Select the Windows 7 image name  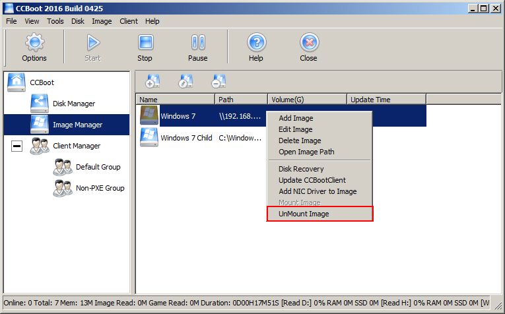click(178, 116)
